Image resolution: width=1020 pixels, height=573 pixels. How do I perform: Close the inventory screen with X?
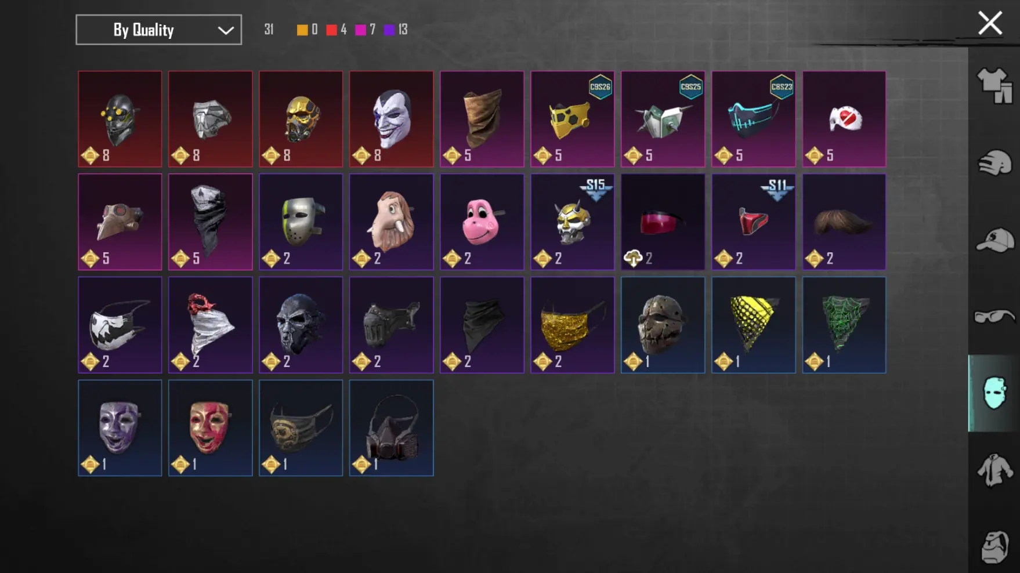990,24
